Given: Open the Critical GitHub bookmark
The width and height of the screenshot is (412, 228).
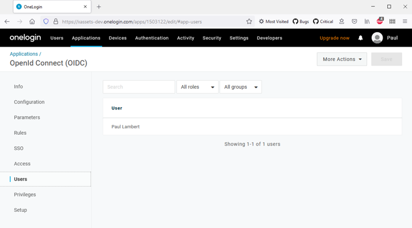Looking at the screenshot, I should click(323, 21).
